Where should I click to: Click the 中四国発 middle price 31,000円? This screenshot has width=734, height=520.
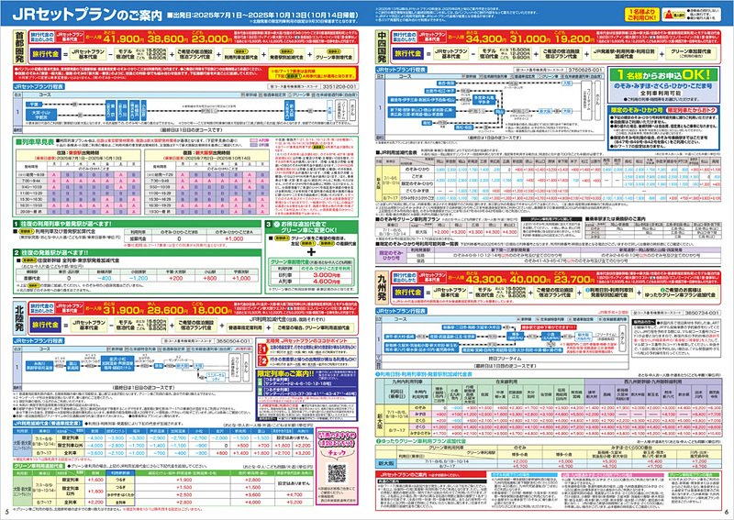(531, 39)
